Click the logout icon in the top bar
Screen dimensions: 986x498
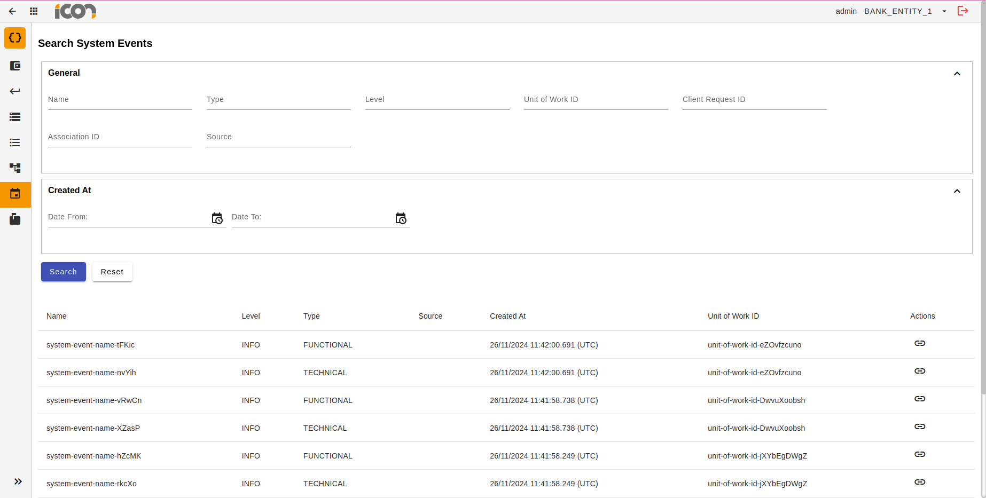(x=963, y=11)
